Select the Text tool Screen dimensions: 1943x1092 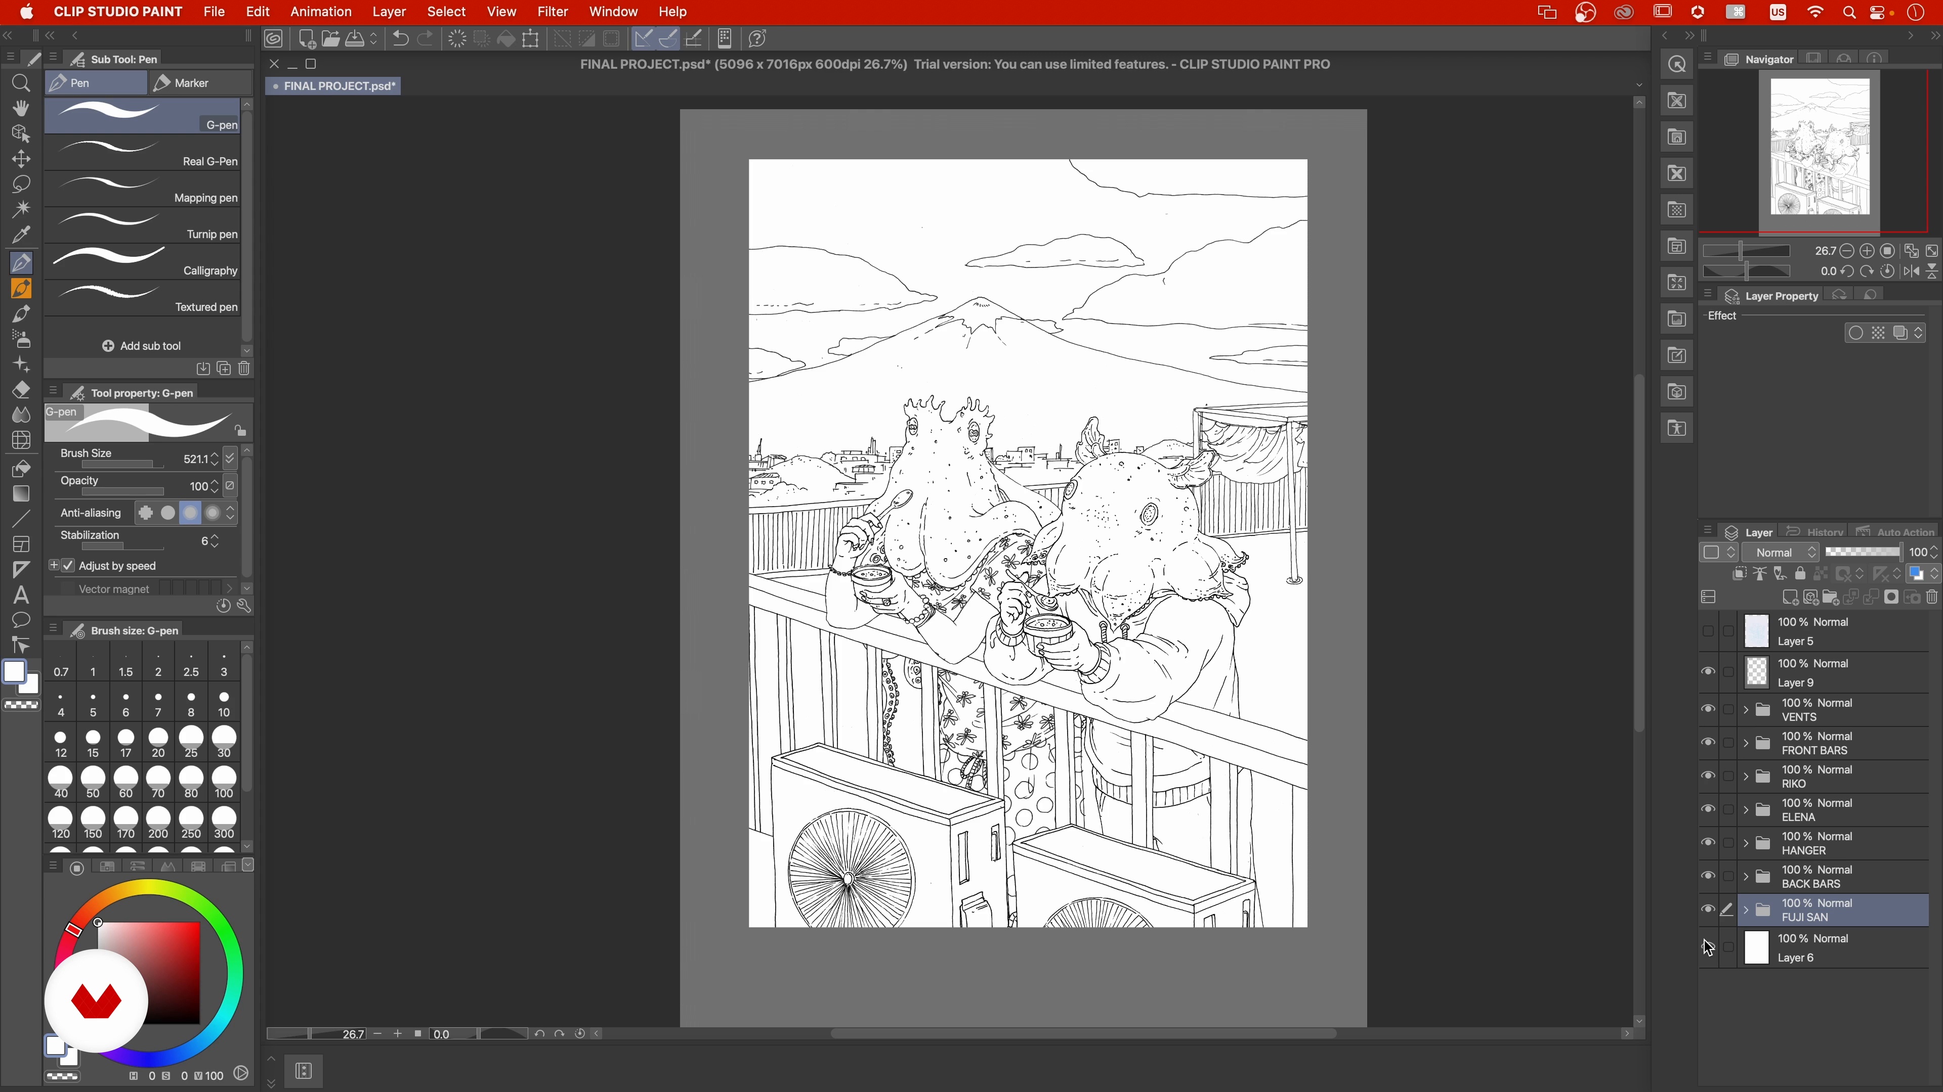(21, 595)
